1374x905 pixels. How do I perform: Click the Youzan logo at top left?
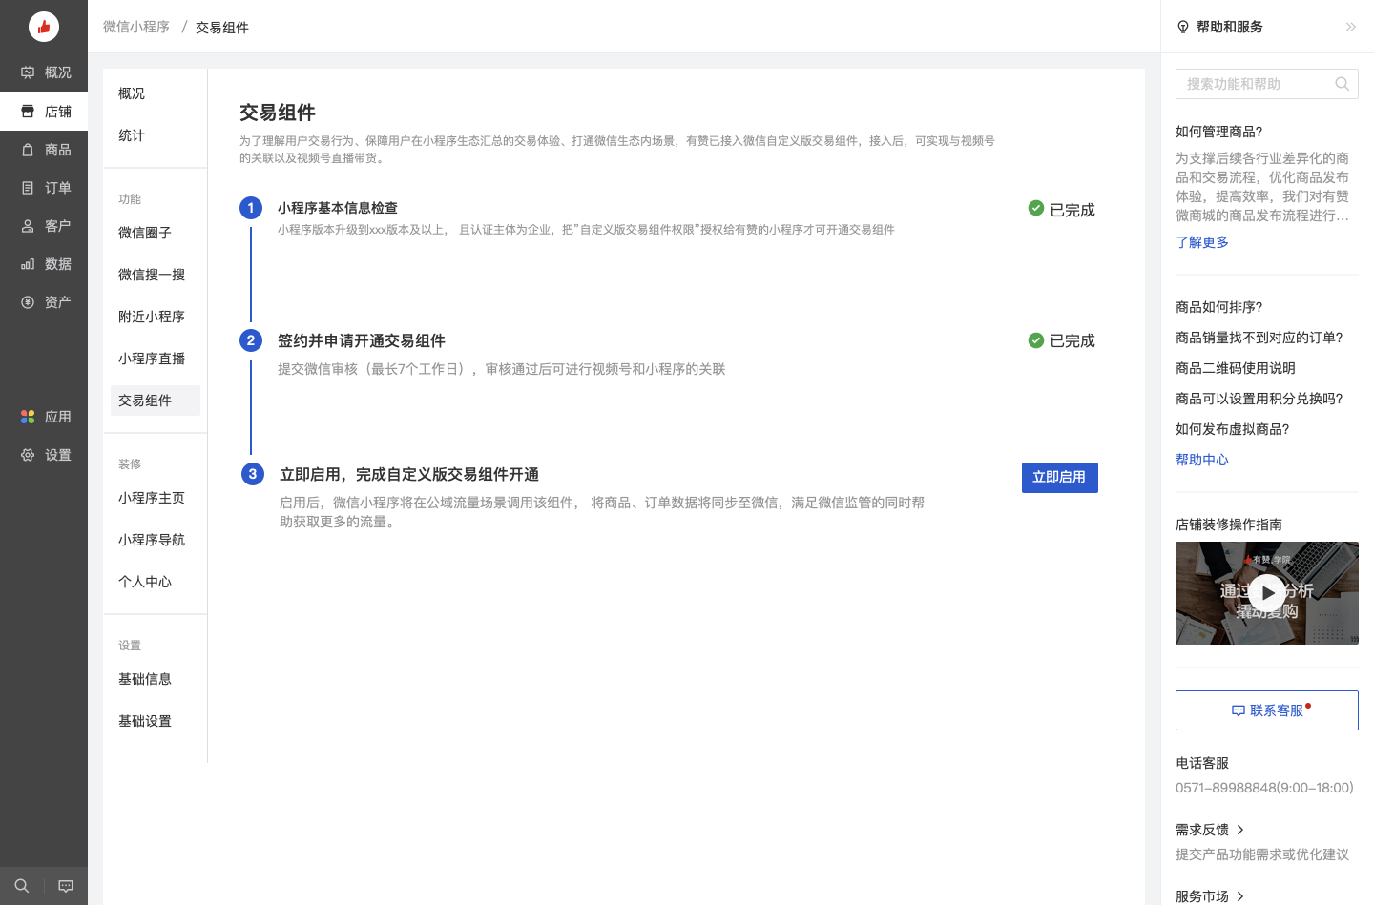[x=43, y=26]
